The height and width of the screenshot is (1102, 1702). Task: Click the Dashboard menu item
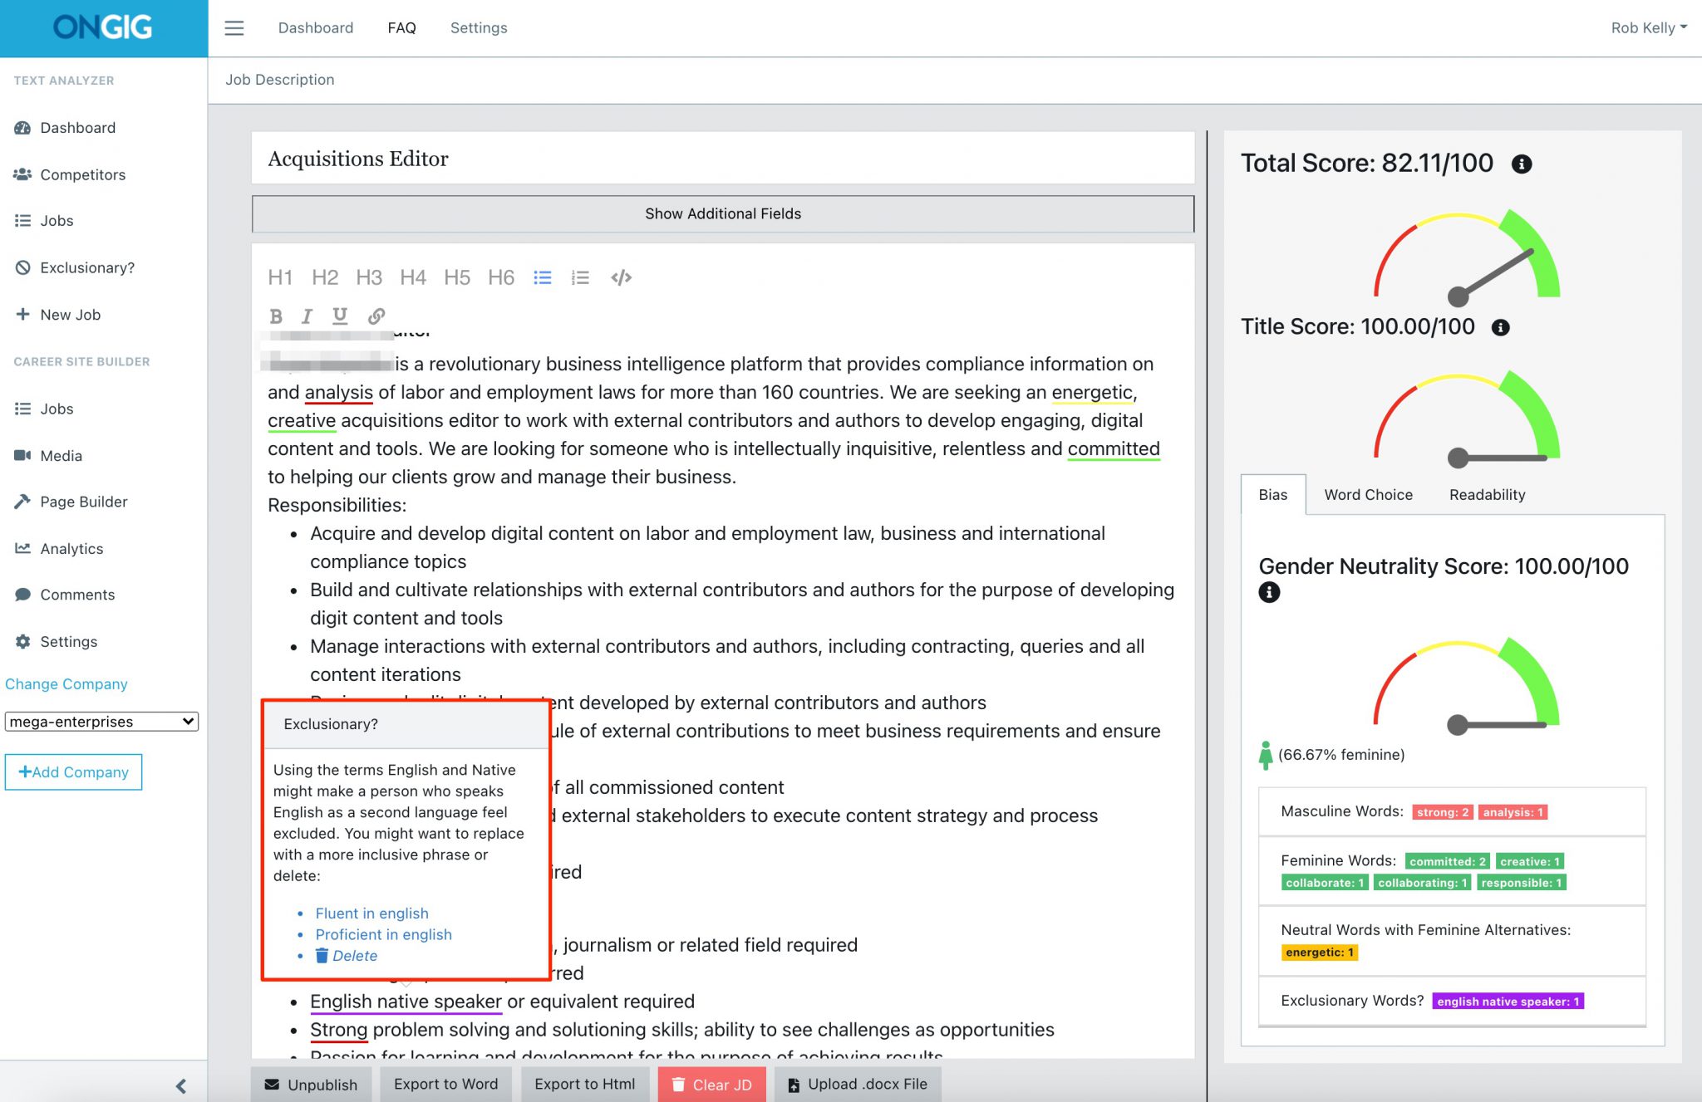pos(77,128)
